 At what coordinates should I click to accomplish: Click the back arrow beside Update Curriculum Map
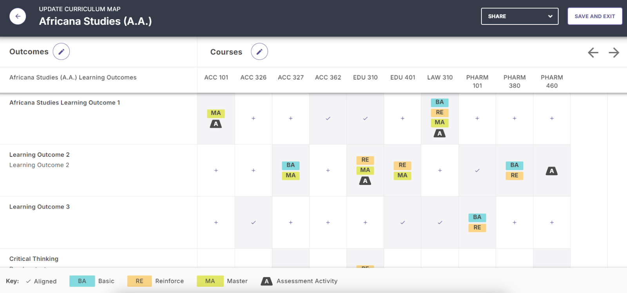pos(18,16)
